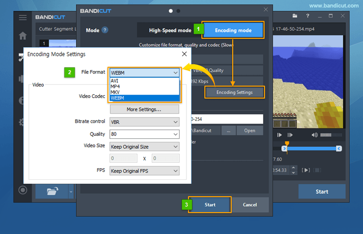This screenshot has height=234, width=363.
Task: Click the Mode help question mark icon
Action: 105,30
